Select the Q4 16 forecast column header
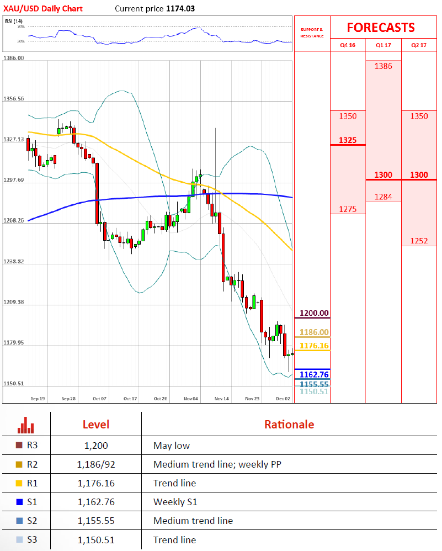 348,45
